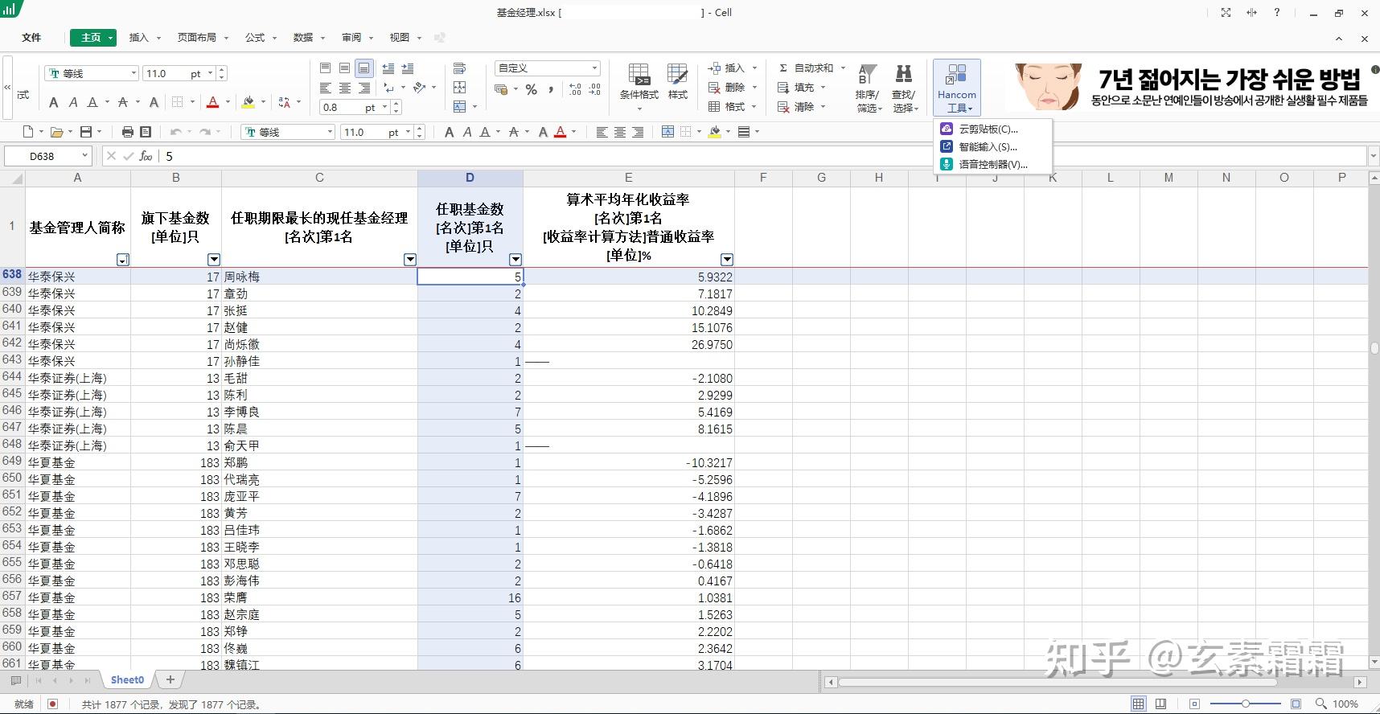Click the macro record icon in status bar
The image size is (1380, 714).
pos(52,704)
